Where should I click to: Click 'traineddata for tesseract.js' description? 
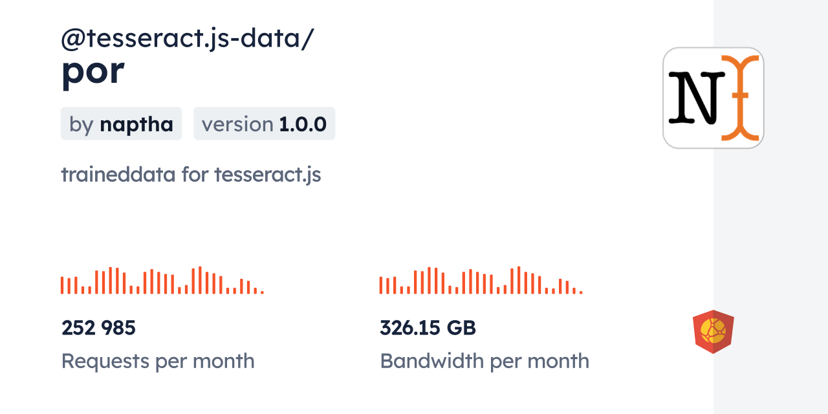(x=191, y=174)
